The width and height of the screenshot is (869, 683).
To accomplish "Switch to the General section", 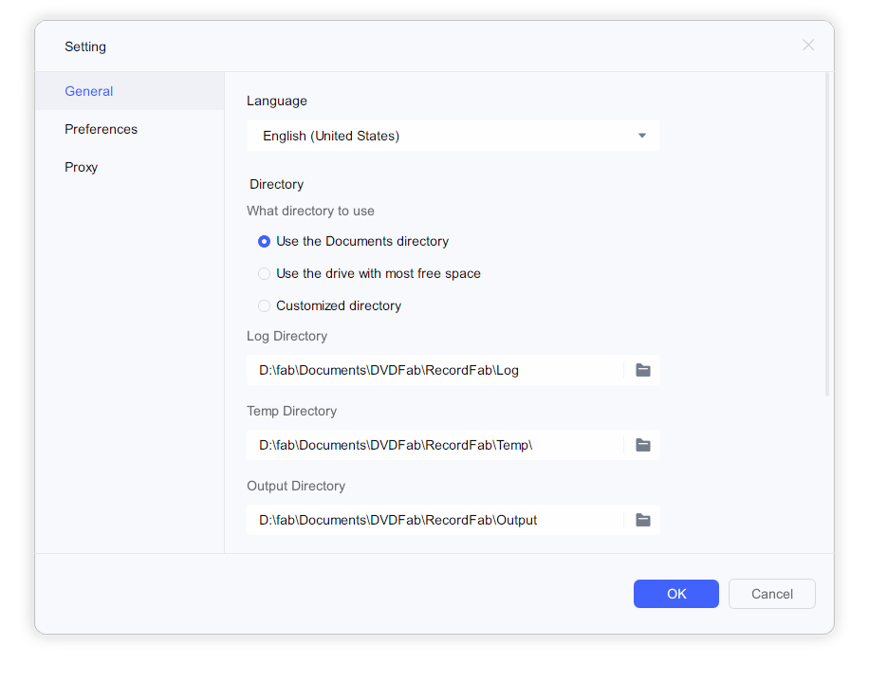I will point(89,91).
